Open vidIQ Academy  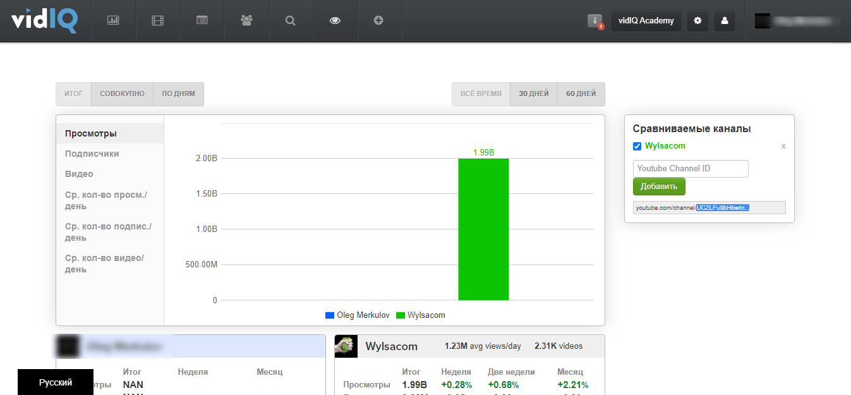[x=646, y=20]
